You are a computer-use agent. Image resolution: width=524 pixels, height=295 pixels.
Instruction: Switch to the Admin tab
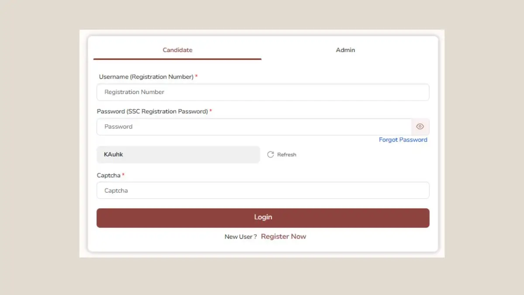(x=345, y=50)
